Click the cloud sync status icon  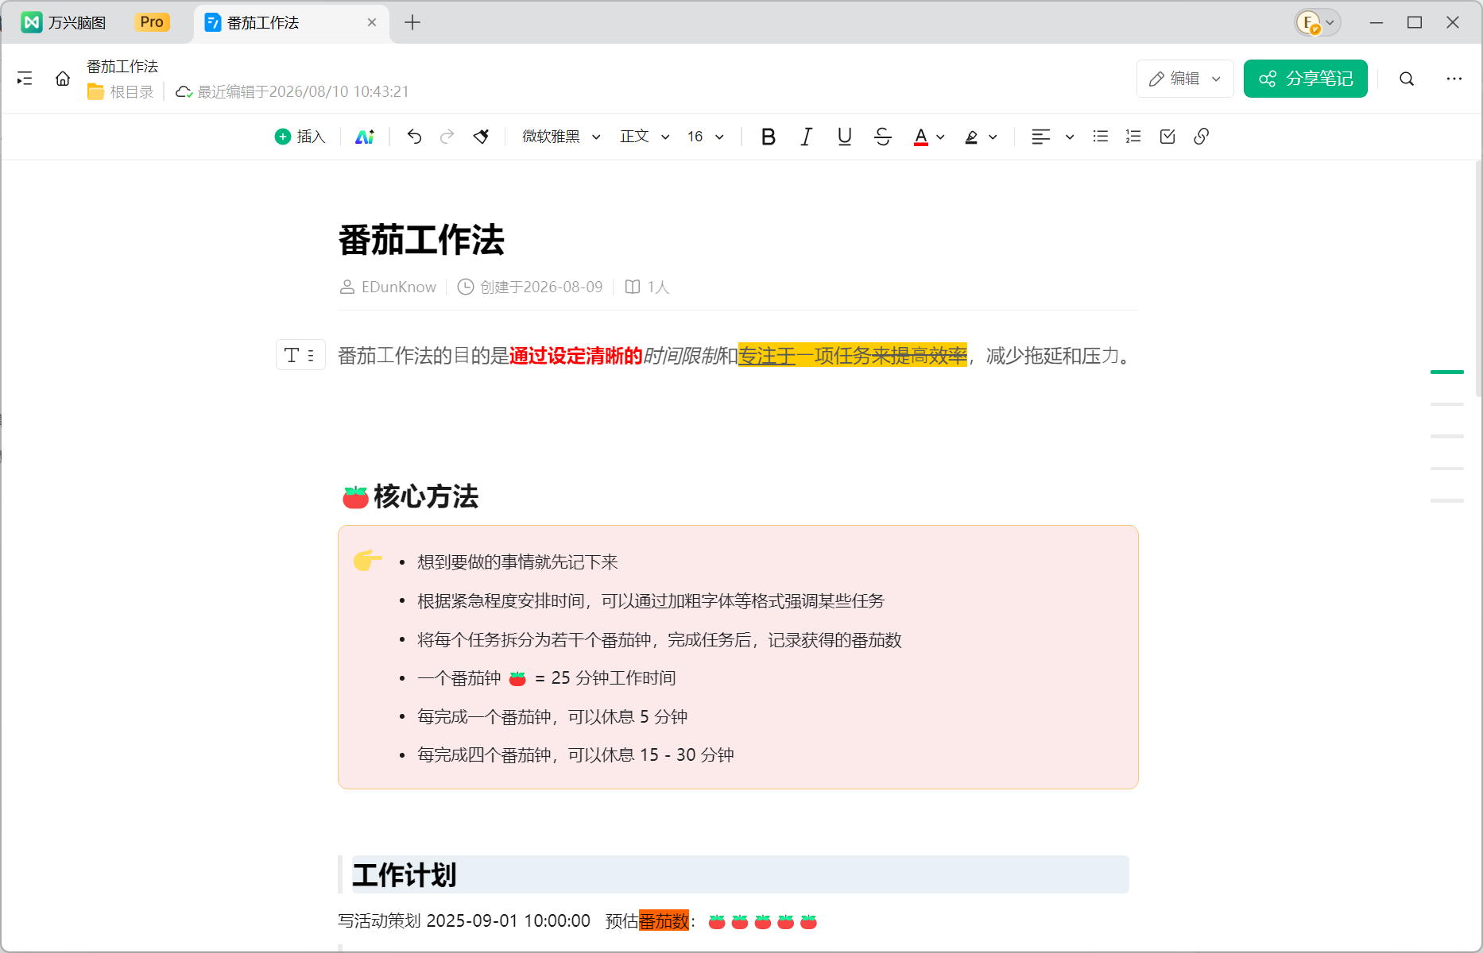point(184,92)
